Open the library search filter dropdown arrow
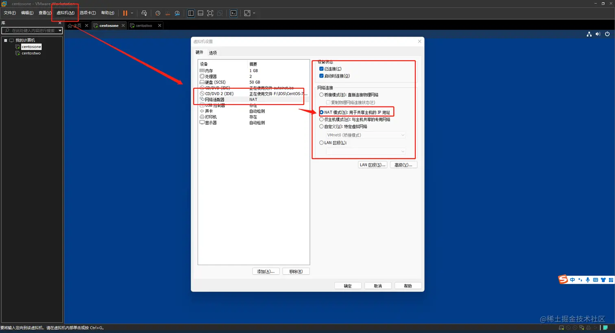Screen dimensions: 615x333 point(60,30)
